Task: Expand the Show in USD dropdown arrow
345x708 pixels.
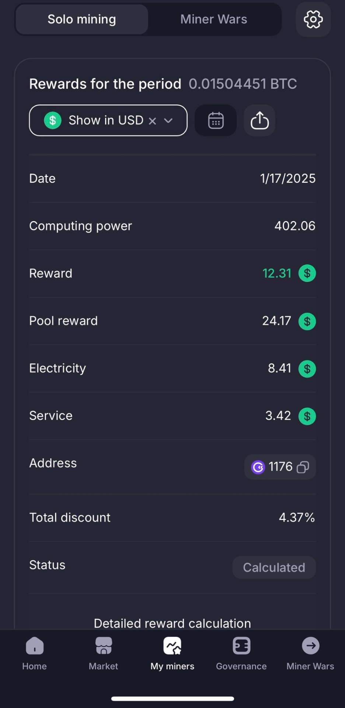Action: click(168, 121)
